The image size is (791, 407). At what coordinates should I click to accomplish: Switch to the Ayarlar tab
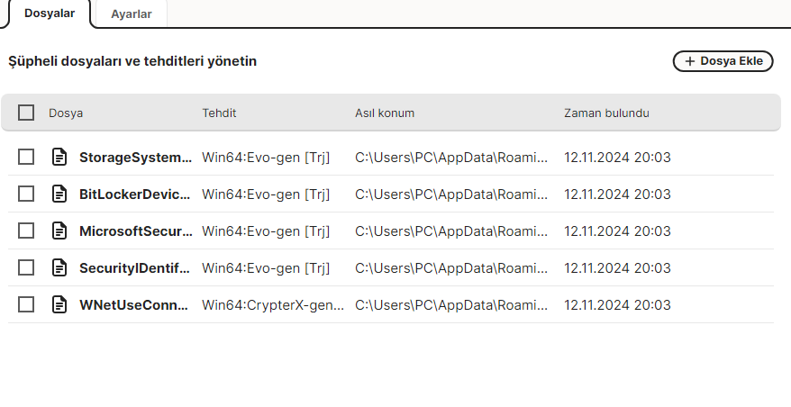(132, 14)
